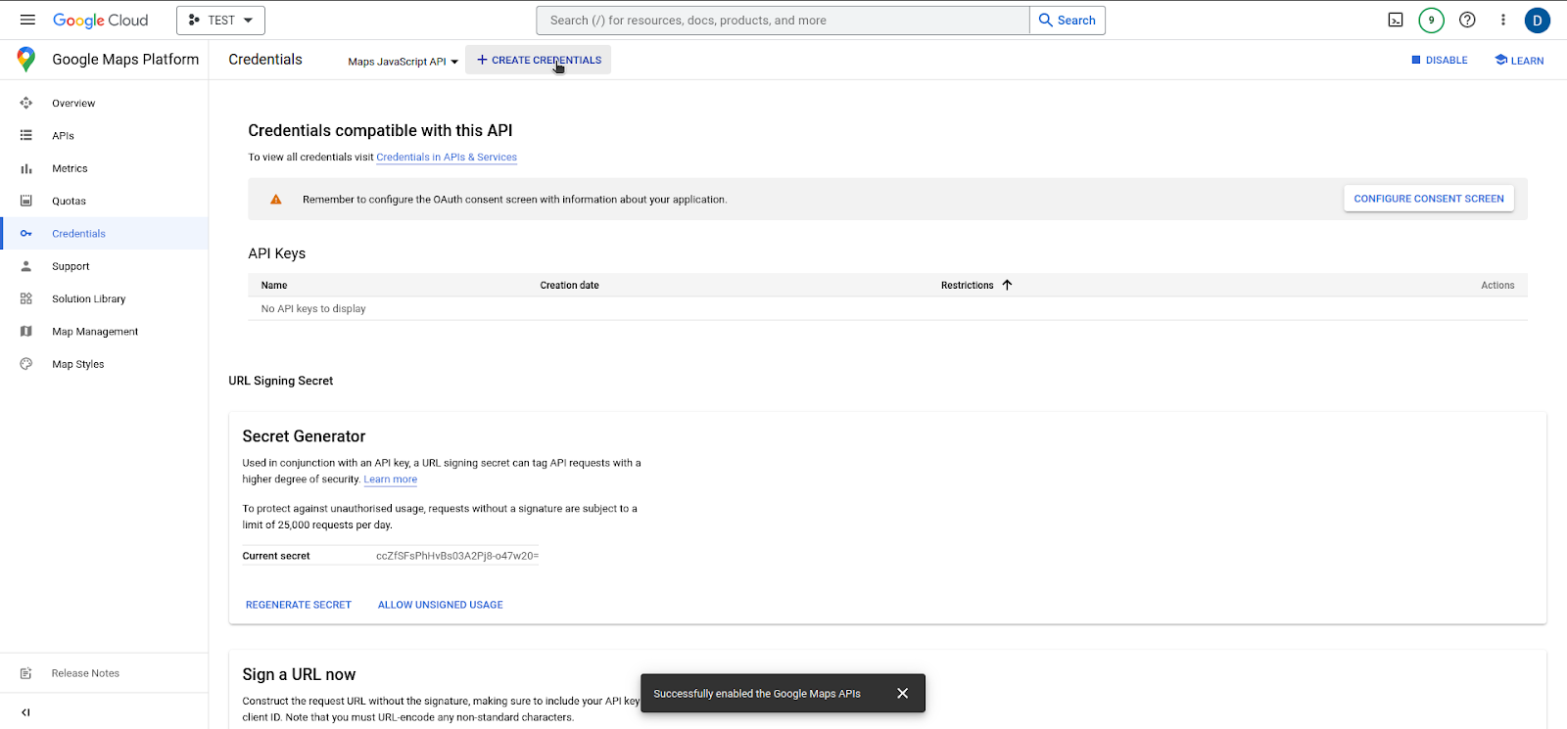
Task: Click the Overview sidebar icon
Action: 26,103
